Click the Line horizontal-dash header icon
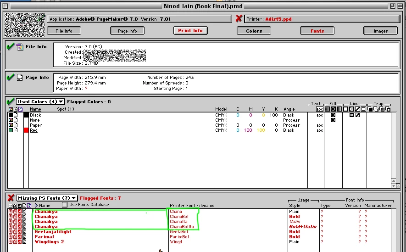The width and height of the screenshot is (406, 252). (363, 109)
